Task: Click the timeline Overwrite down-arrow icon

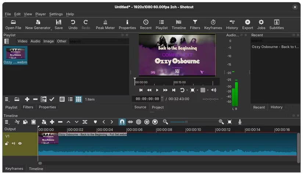Action: (x=76, y=122)
